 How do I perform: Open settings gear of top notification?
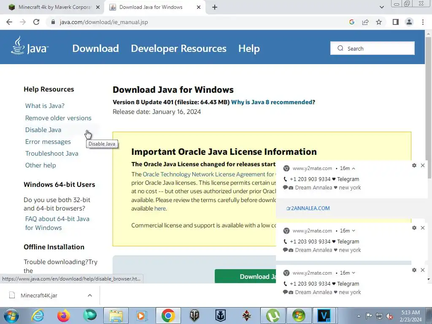coord(414,165)
